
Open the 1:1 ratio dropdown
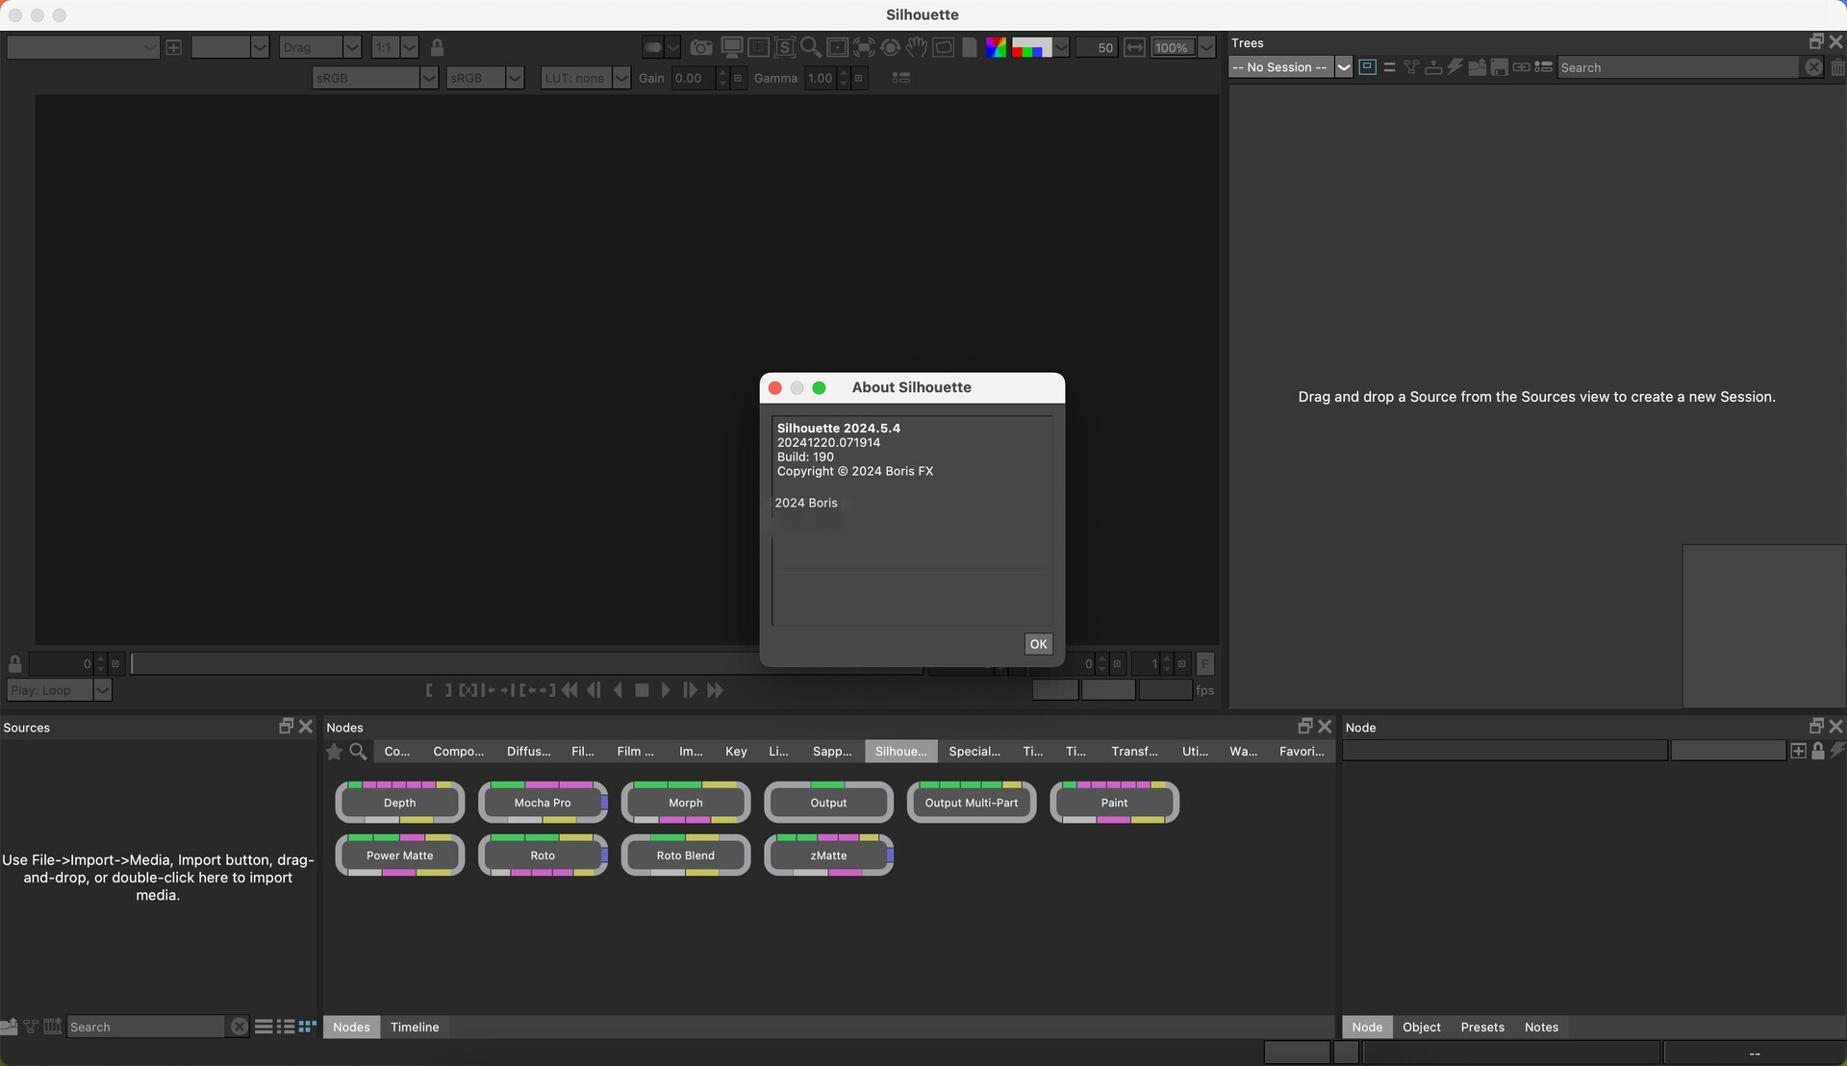[394, 47]
